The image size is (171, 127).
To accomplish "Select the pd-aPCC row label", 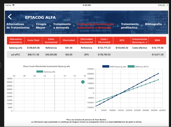I will 16,54.
